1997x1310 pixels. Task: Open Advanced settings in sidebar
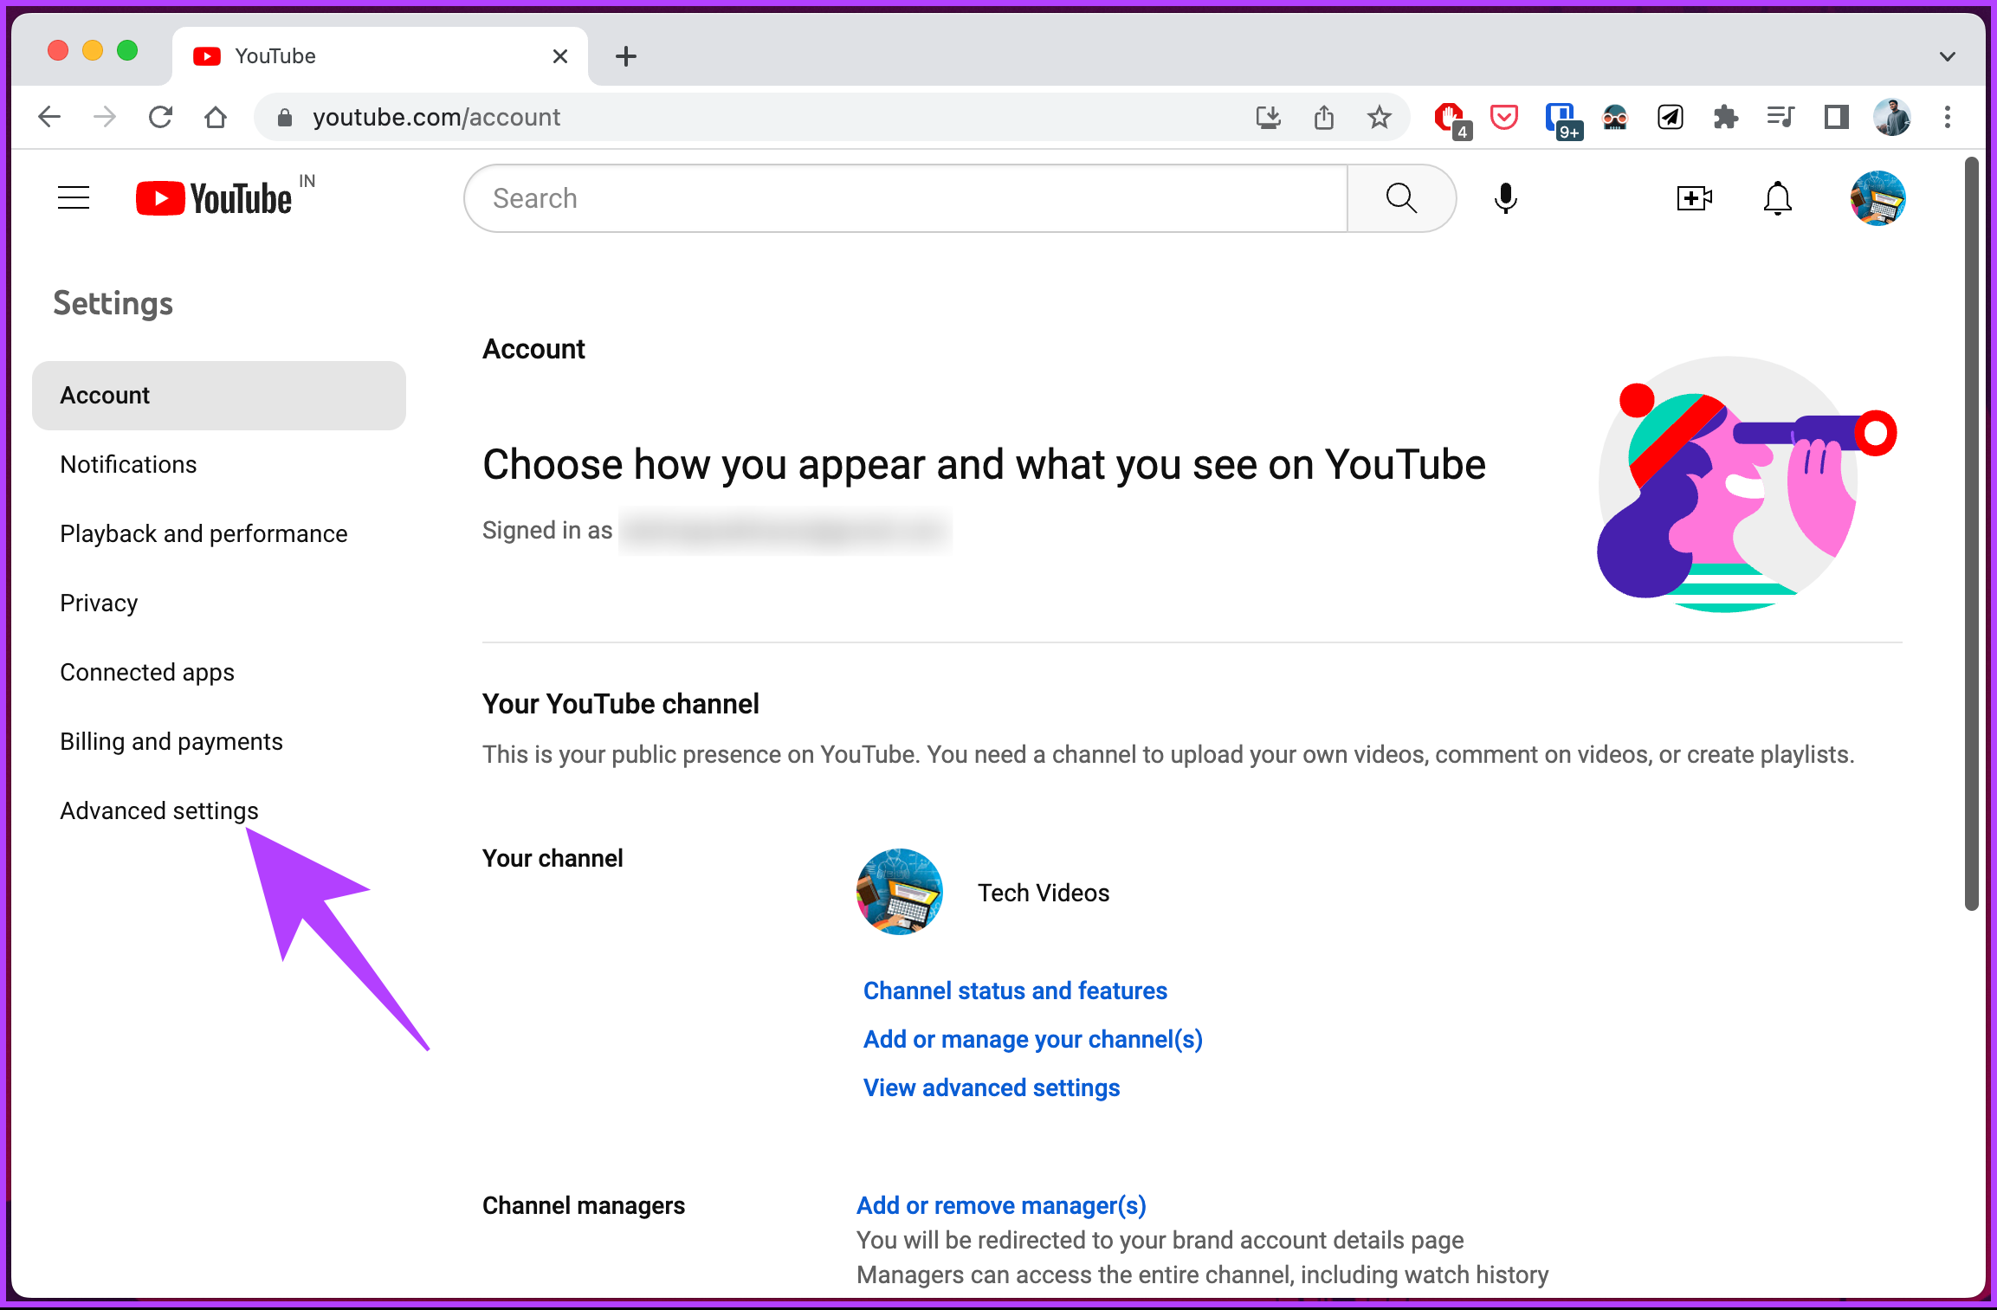click(x=159, y=811)
